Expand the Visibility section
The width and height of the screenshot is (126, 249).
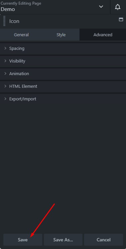point(63,61)
